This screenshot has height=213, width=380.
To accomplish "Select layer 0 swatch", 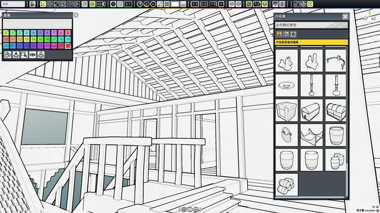I will tap(6, 33).
